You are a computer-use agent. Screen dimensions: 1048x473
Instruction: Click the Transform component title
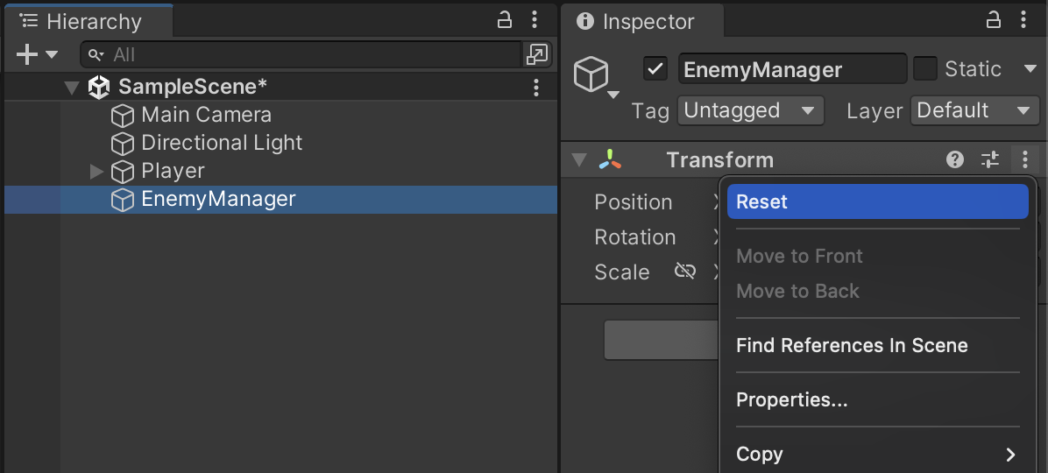(x=719, y=160)
